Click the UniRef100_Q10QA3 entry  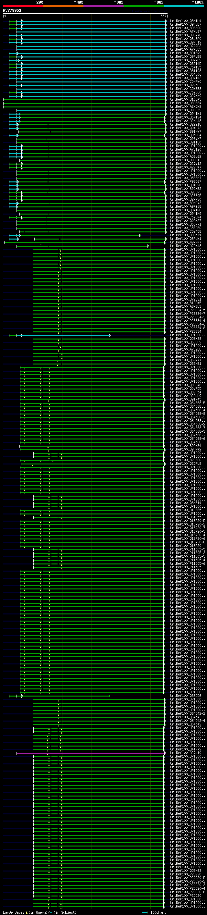(x=186, y=99)
